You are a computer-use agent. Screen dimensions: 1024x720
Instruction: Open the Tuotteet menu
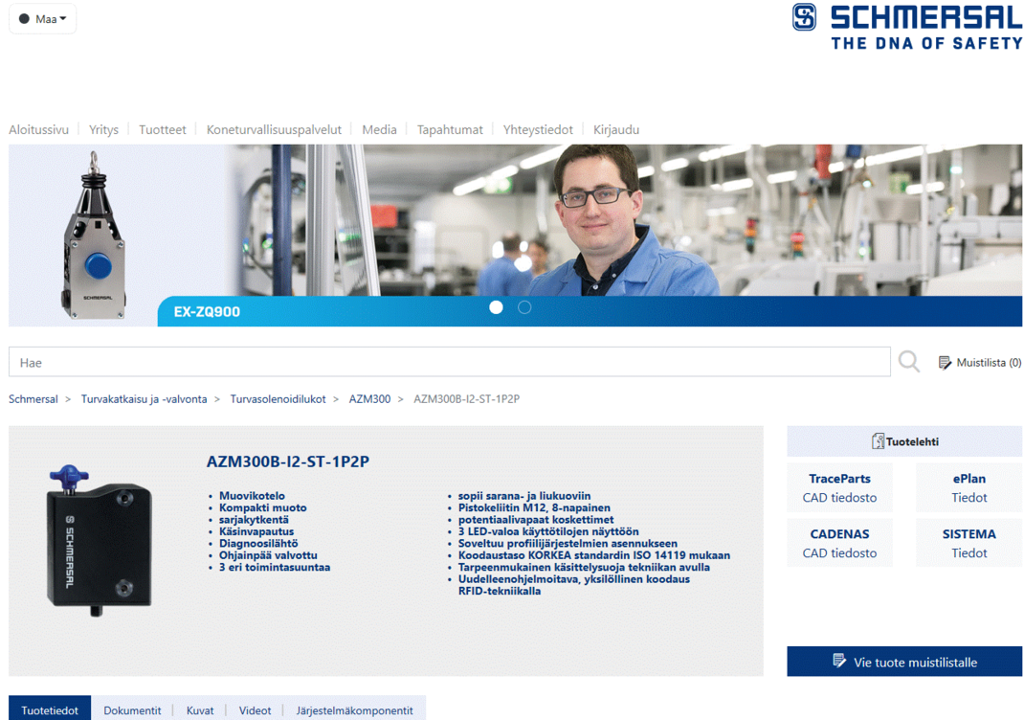tap(163, 129)
